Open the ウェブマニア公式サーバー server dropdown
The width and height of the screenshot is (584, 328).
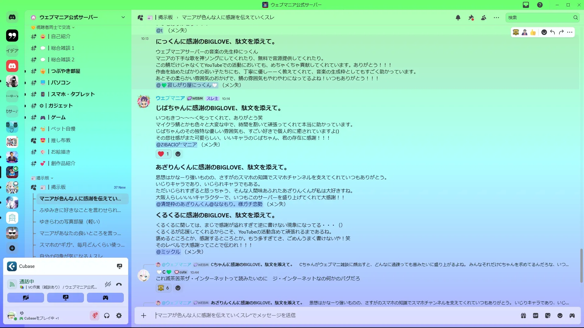tap(123, 17)
